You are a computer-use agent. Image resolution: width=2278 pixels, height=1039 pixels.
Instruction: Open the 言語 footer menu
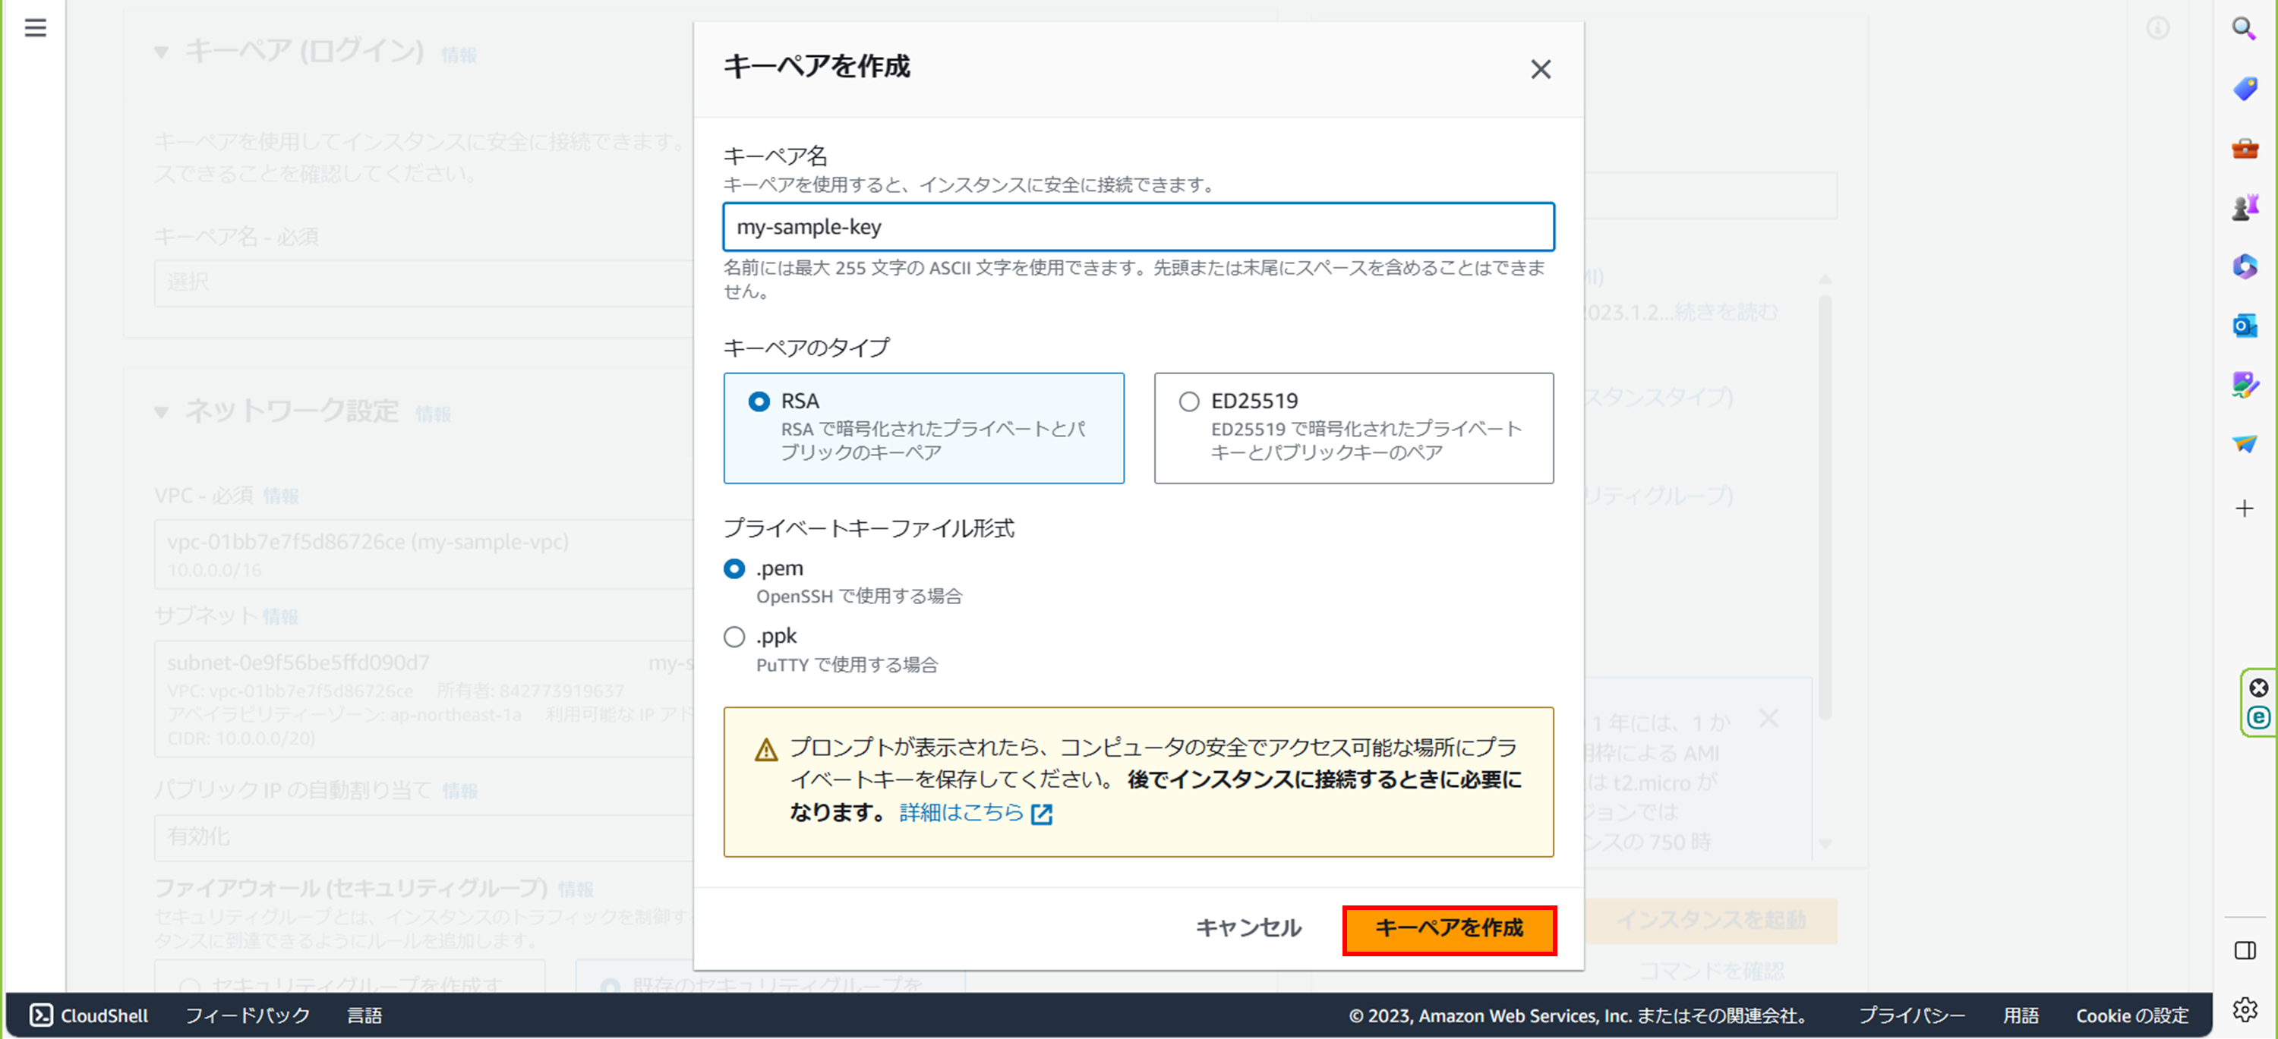pos(364,1015)
